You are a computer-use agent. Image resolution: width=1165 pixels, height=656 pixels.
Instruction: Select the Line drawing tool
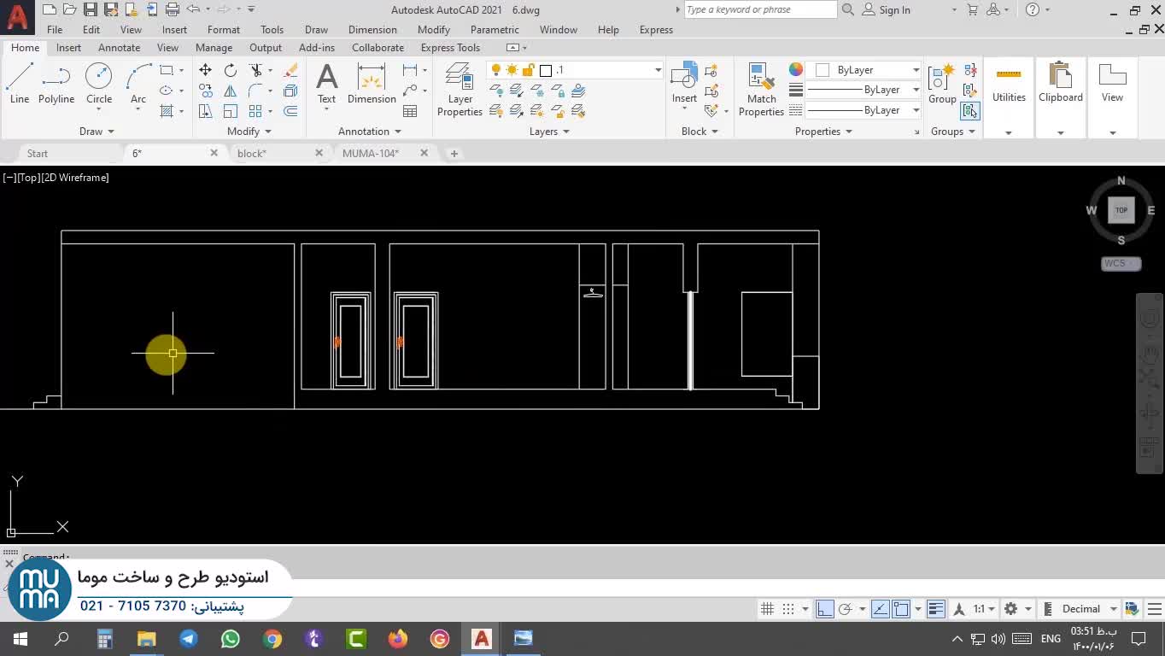click(20, 84)
